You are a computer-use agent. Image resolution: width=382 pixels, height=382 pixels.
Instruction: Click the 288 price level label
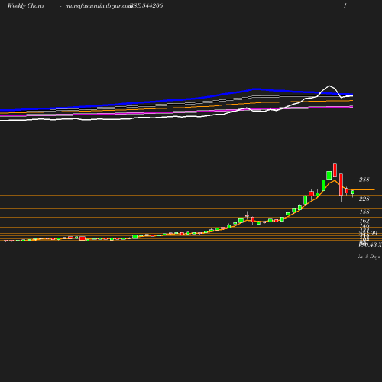pos(364,180)
